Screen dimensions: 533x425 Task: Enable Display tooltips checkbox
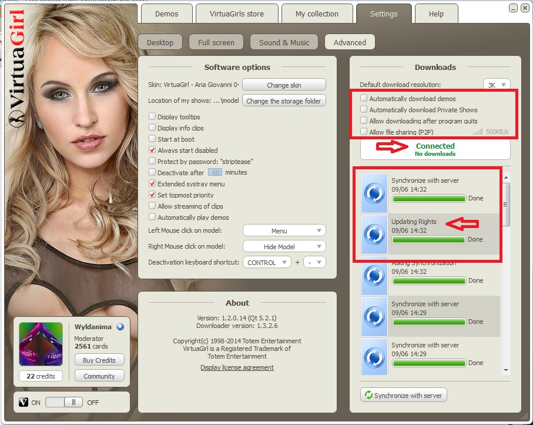(152, 116)
